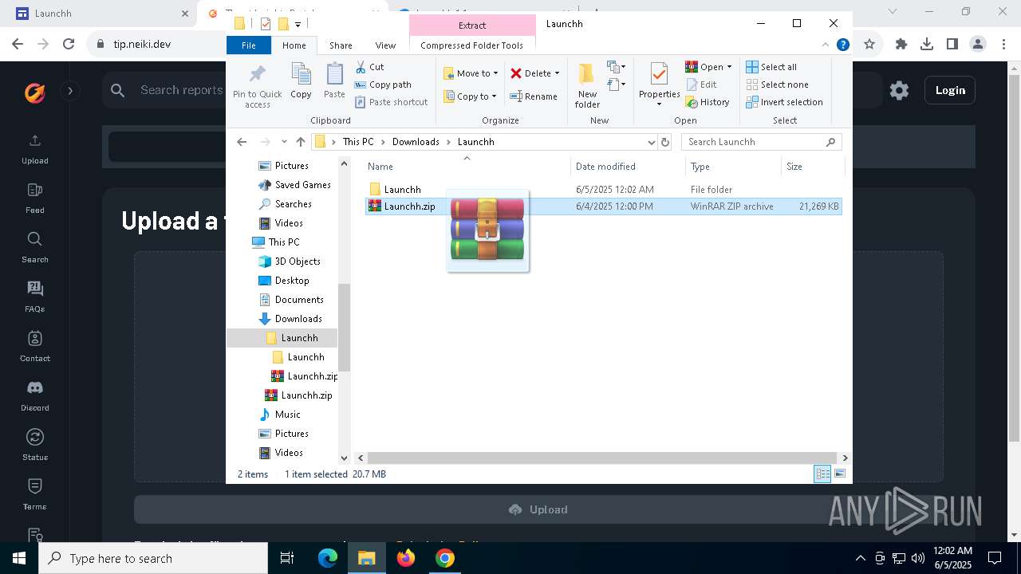Collapse the Explorer ribbon chevron
The height and width of the screenshot is (574, 1021).
[826, 45]
